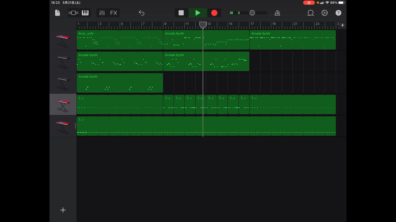Undo the last action
This screenshot has width=396, height=222.
click(x=141, y=13)
